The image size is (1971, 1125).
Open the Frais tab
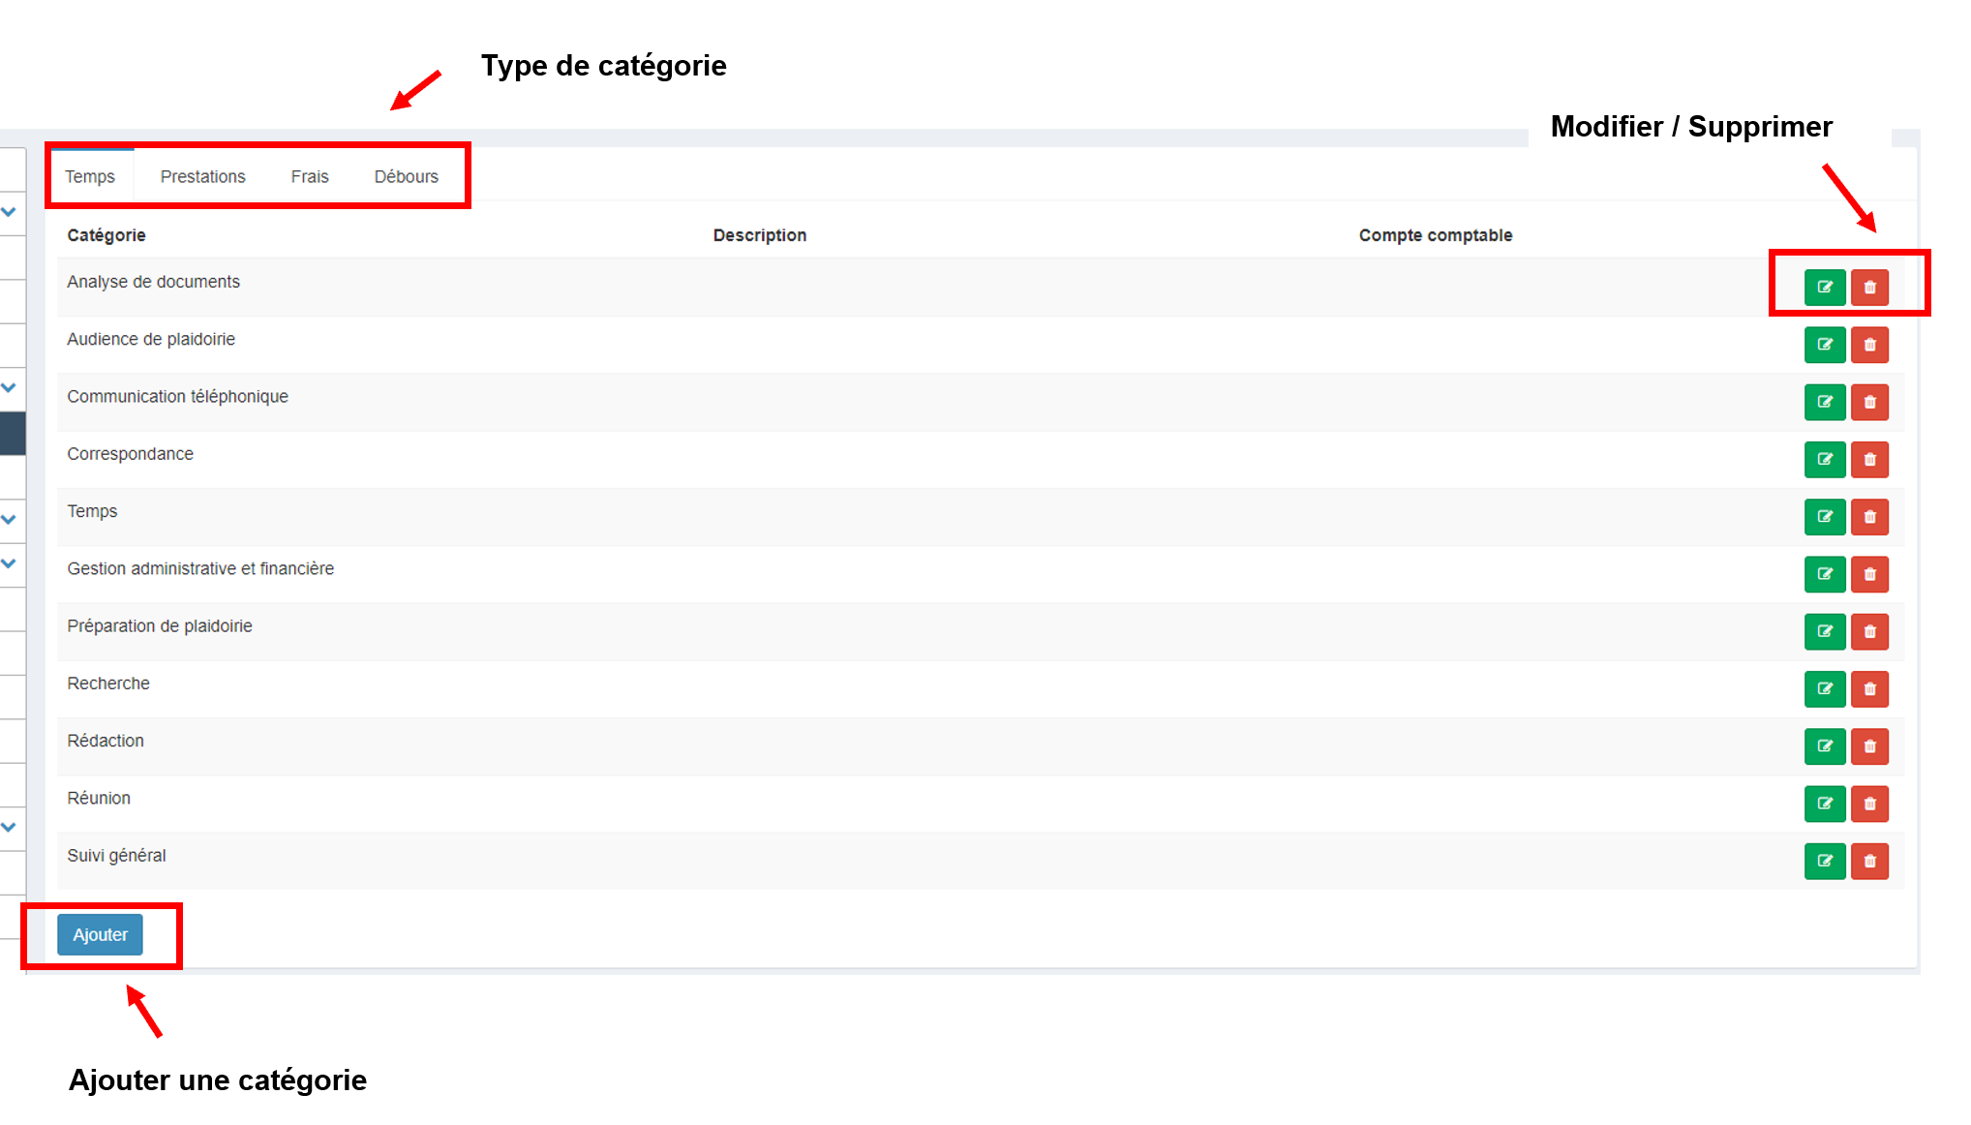(310, 176)
